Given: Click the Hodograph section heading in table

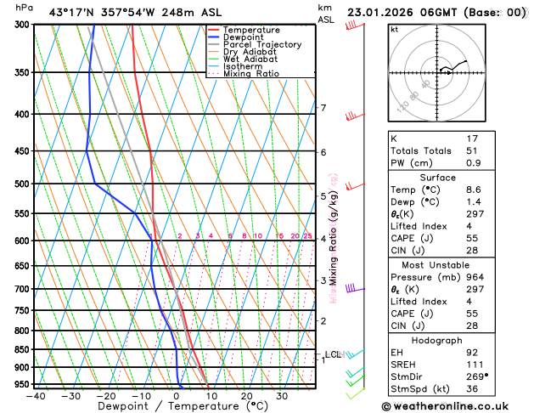Looking at the screenshot, I should pos(436,341).
